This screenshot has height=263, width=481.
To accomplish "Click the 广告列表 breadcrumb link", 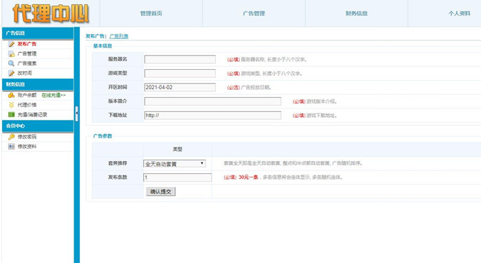I will click(119, 36).
